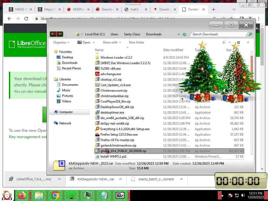This screenshot has height=201, width=268.
Task: Click the Chrome back button
Action: tap(9, 19)
